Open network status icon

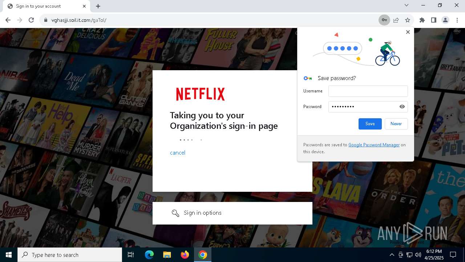point(409,255)
